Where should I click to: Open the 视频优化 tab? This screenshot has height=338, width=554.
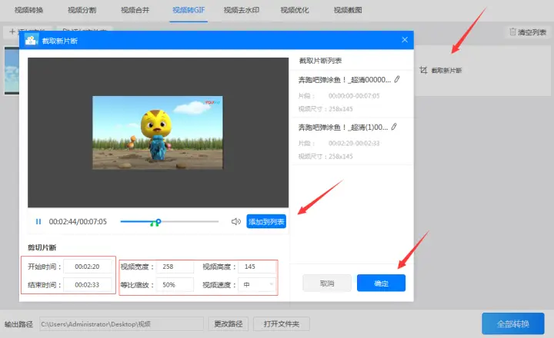(295, 10)
